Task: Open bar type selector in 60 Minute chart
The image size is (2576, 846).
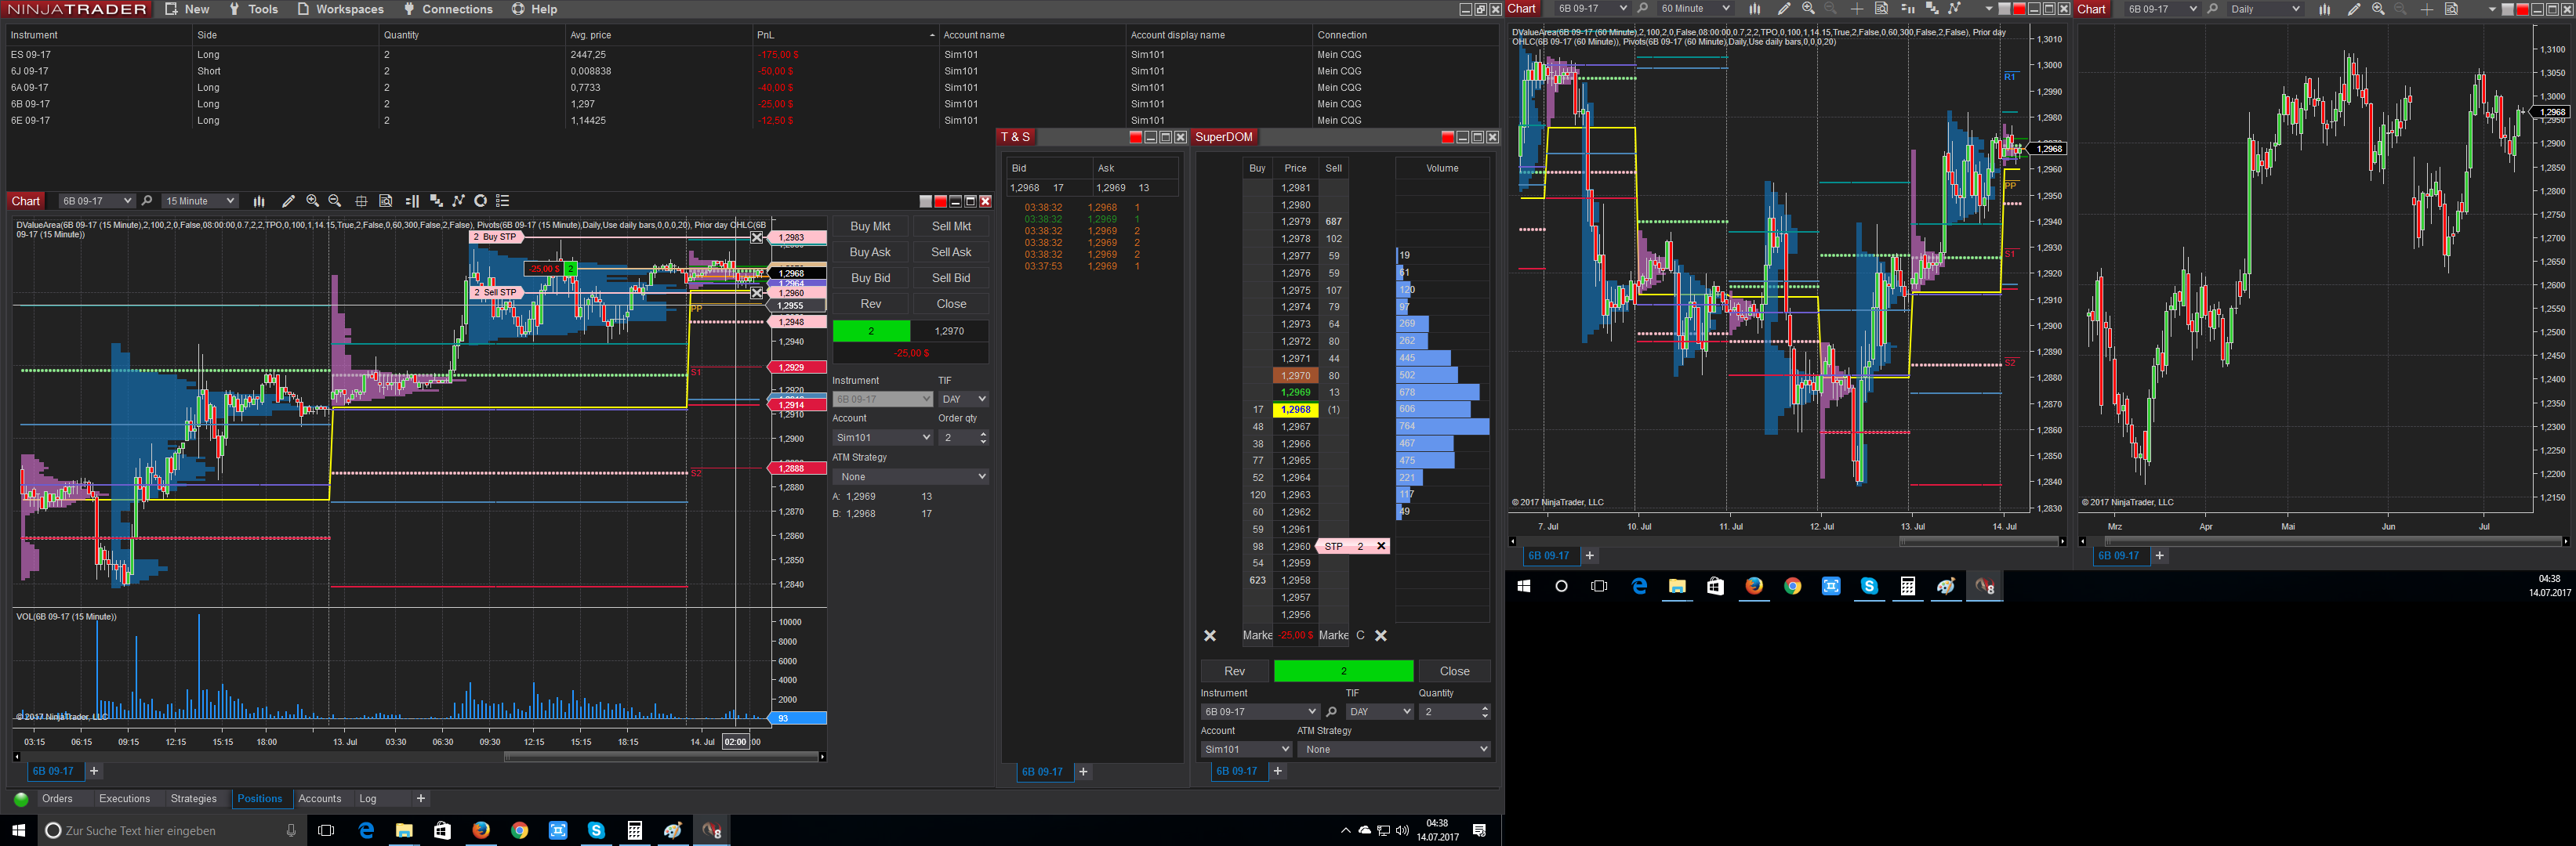Action: [1754, 9]
